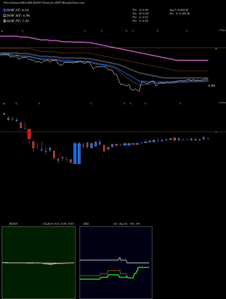Click the 'ADX' panel label
226x299 pixels.
pos(86,224)
